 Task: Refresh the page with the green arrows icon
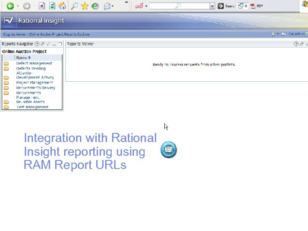pyautogui.click(x=52, y=6)
